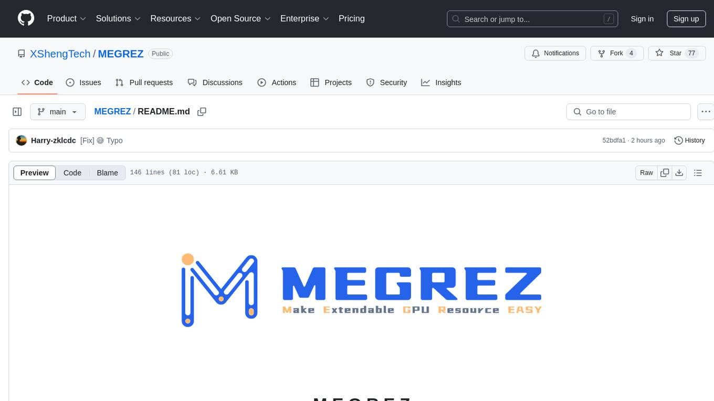Copy the README.md file path
This screenshot has width=714, height=401.
pos(202,111)
